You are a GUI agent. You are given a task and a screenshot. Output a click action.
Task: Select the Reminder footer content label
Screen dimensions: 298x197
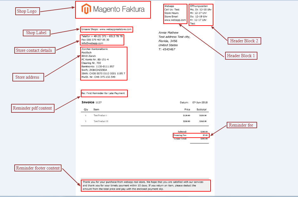tap(38, 168)
